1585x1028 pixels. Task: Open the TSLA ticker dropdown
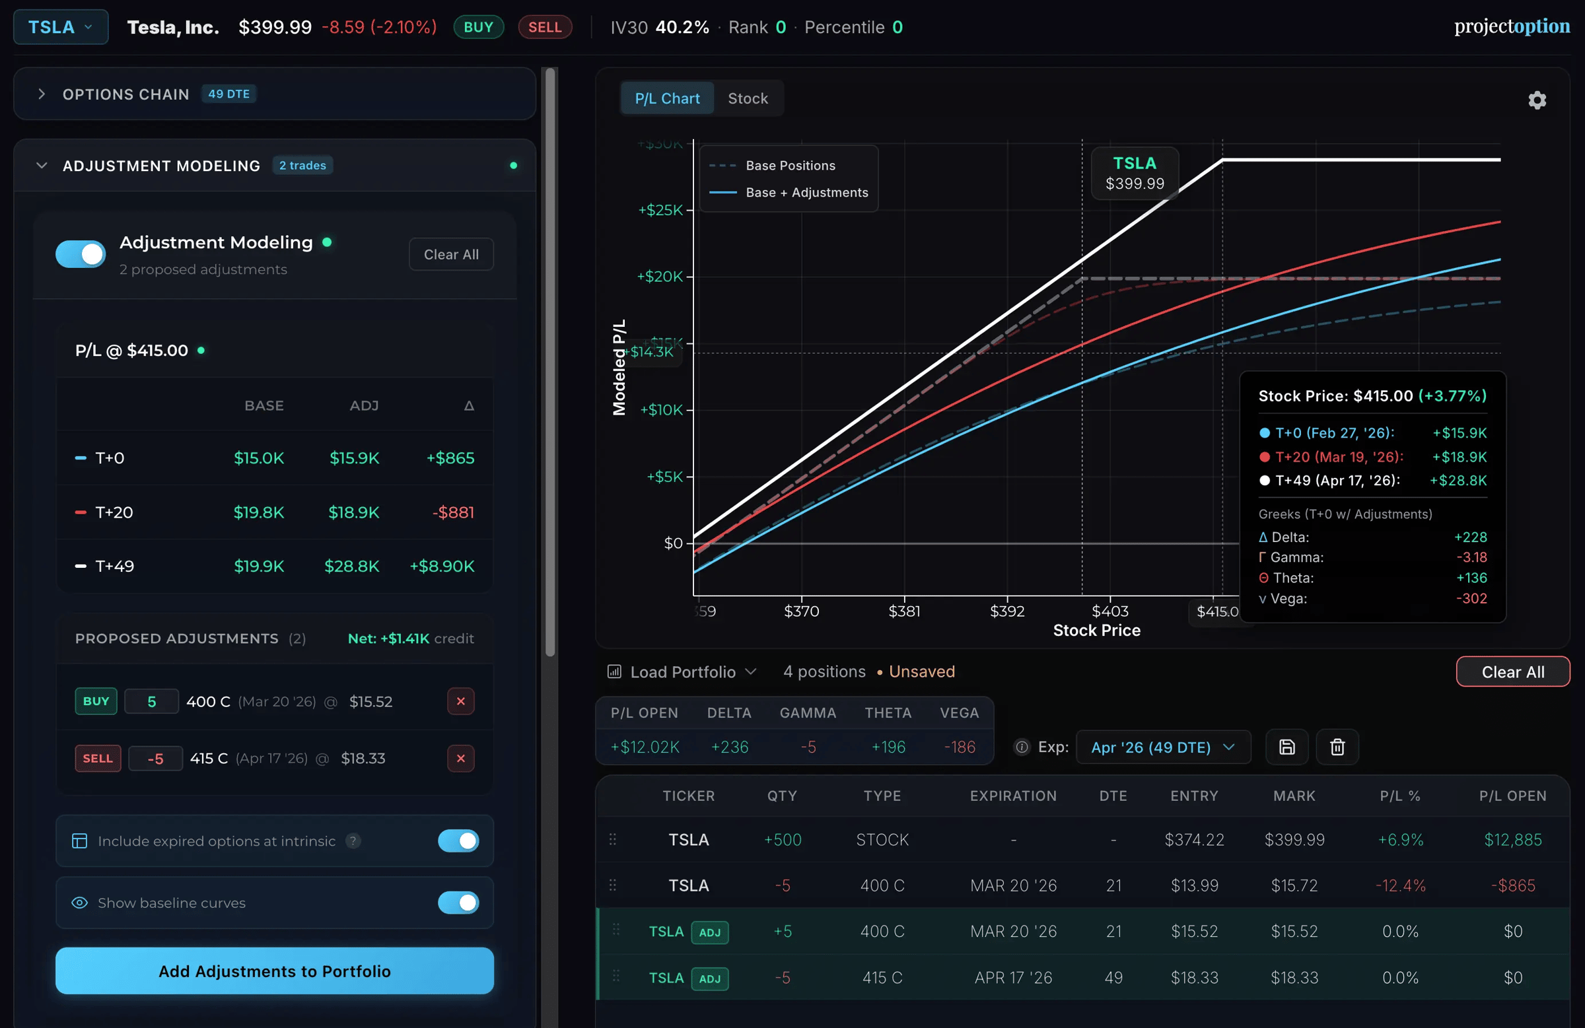pyautogui.click(x=61, y=27)
